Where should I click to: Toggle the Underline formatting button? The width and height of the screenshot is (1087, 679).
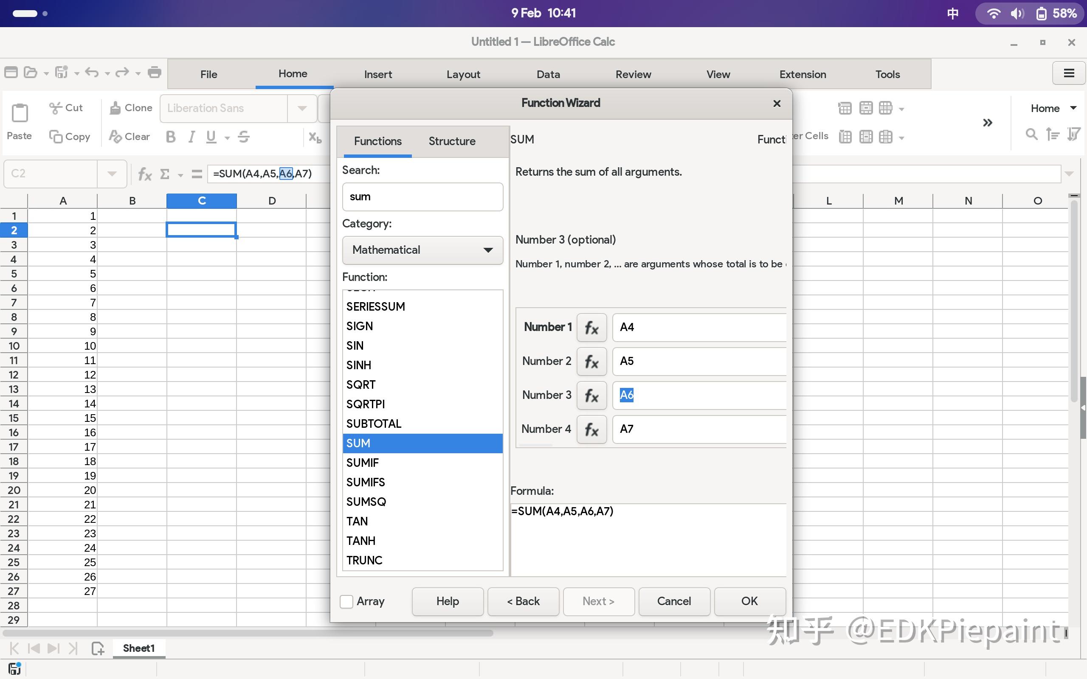[211, 137]
